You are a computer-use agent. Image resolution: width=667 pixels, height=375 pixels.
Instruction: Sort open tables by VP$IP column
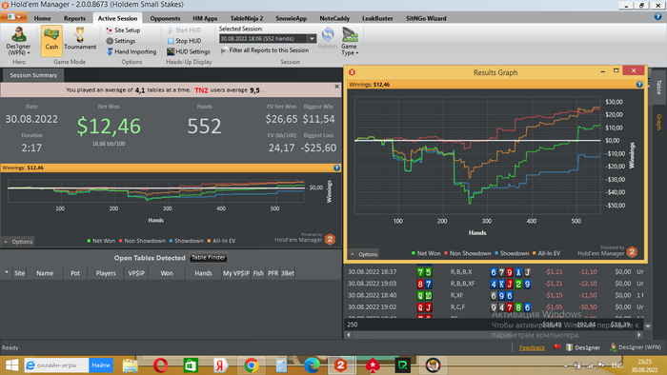point(136,273)
